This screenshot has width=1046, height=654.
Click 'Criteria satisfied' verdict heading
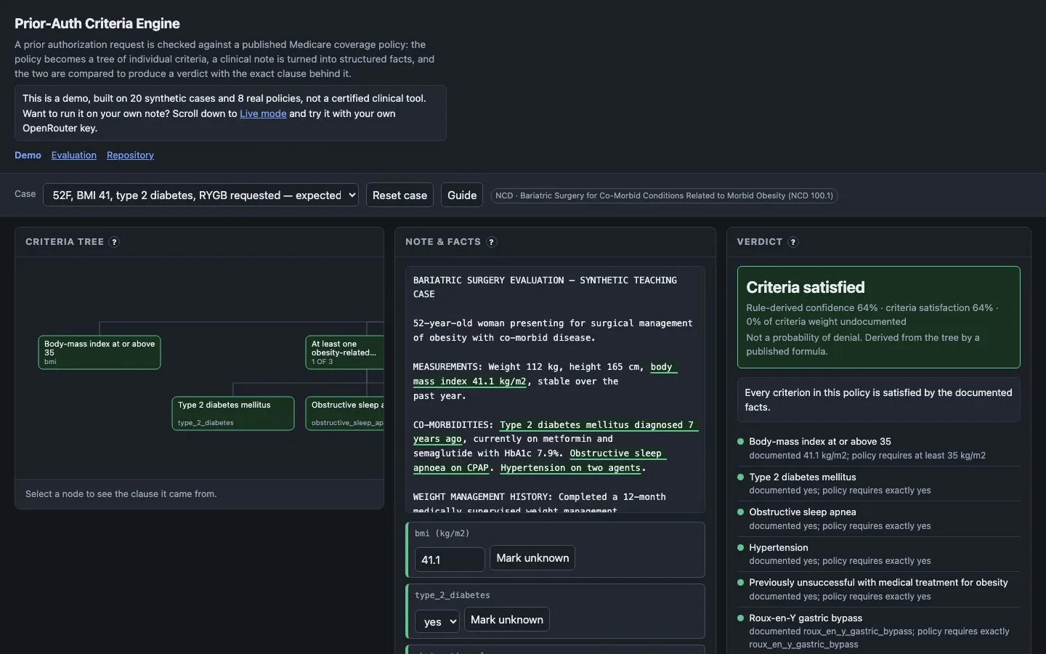click(806, 287)
